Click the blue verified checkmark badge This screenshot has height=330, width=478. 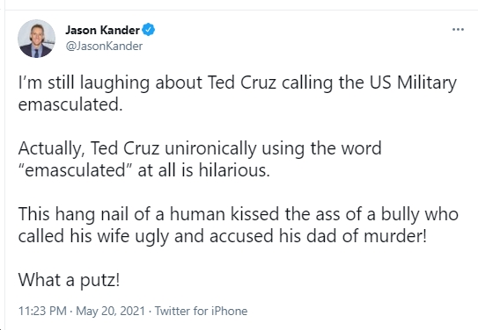149,30
